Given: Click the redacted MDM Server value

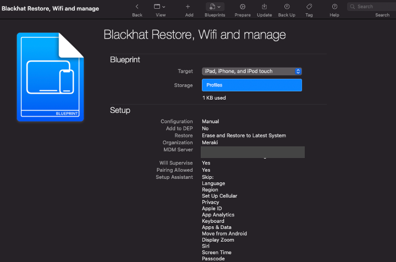Looking at the screenshot, I should point(252,152).
